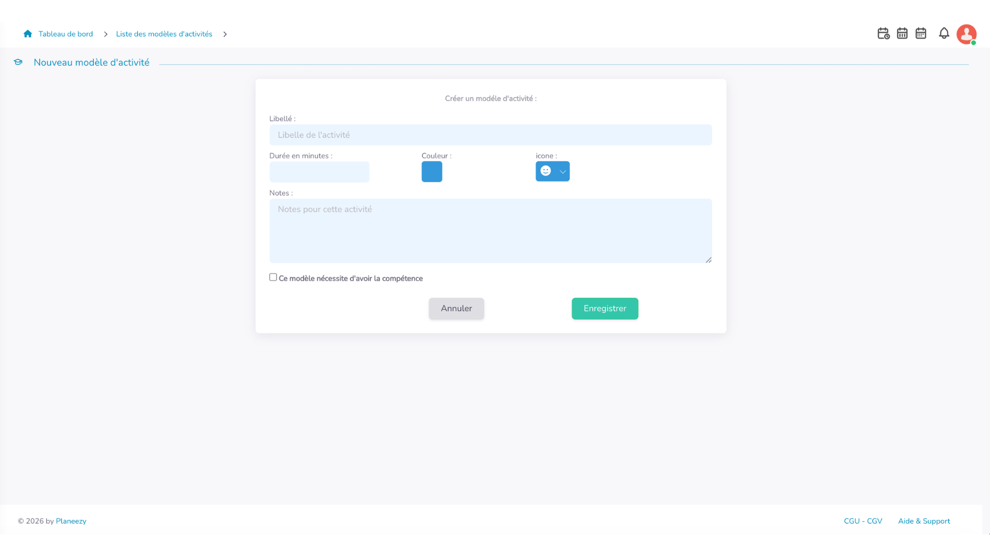Click the 'Créer un modéle d'activité :' title
Viewport: 990px width, 556px height.
(x=490, y=98)
